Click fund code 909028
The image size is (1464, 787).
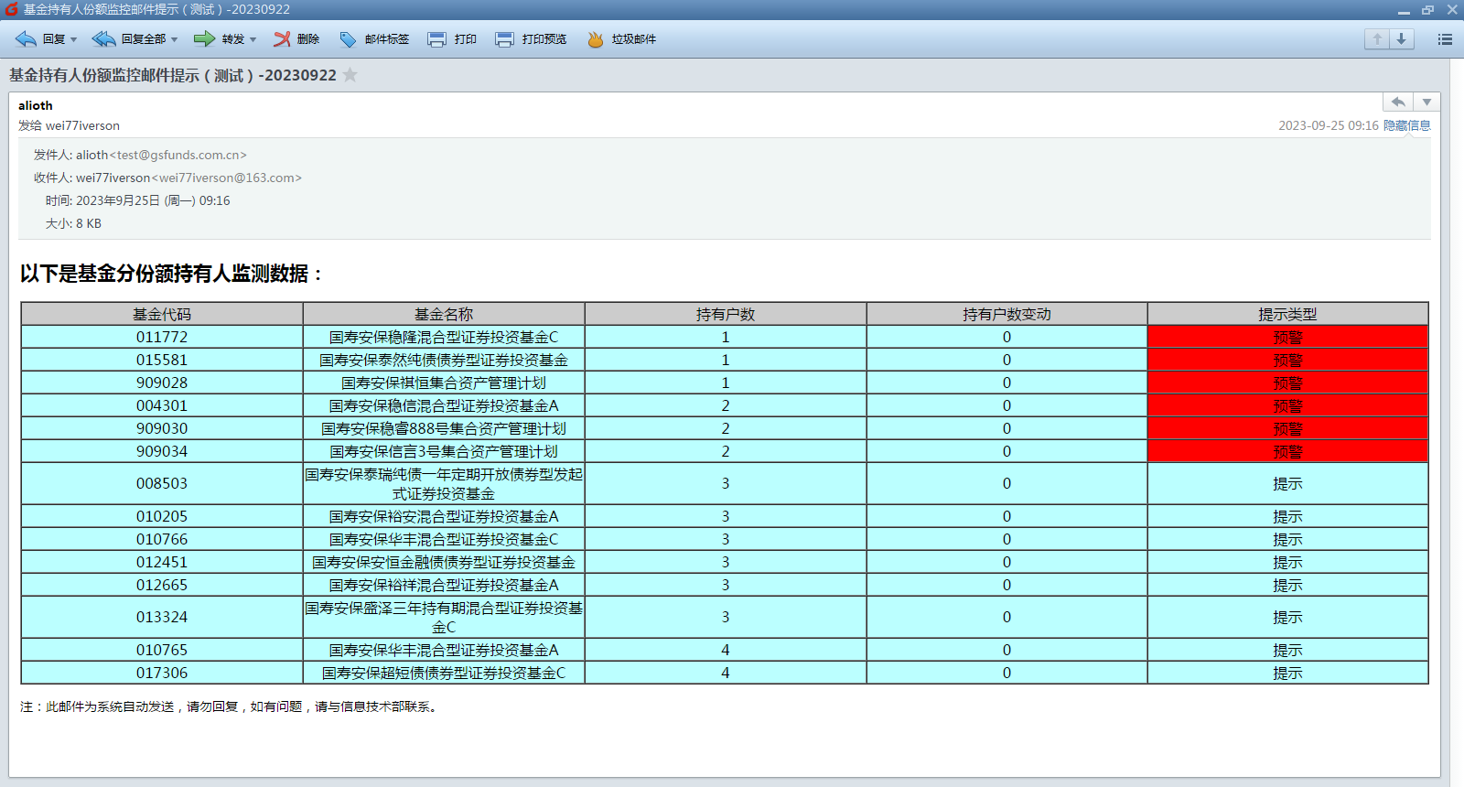tap(162, 383)
